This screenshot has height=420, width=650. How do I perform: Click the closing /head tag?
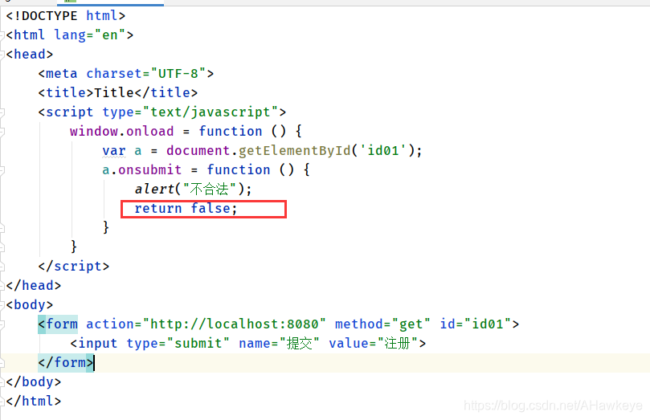[x=34, y=285]
